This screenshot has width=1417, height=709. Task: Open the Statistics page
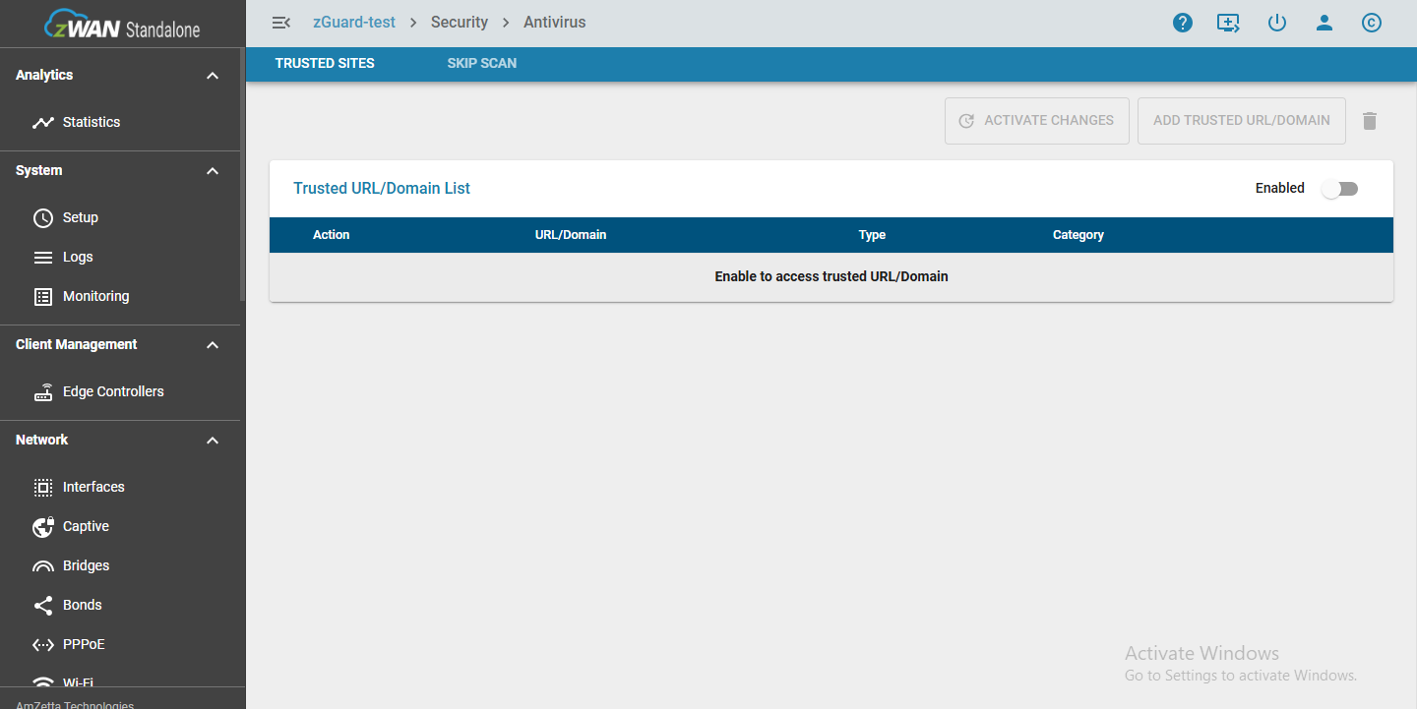[x=92, y=122]
